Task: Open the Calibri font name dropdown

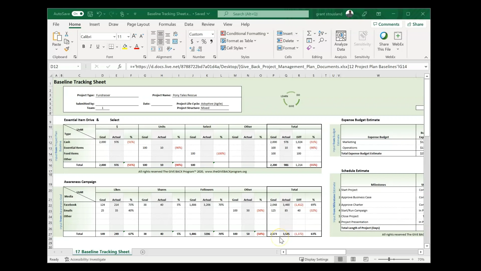Action: (x=114, y=37)
